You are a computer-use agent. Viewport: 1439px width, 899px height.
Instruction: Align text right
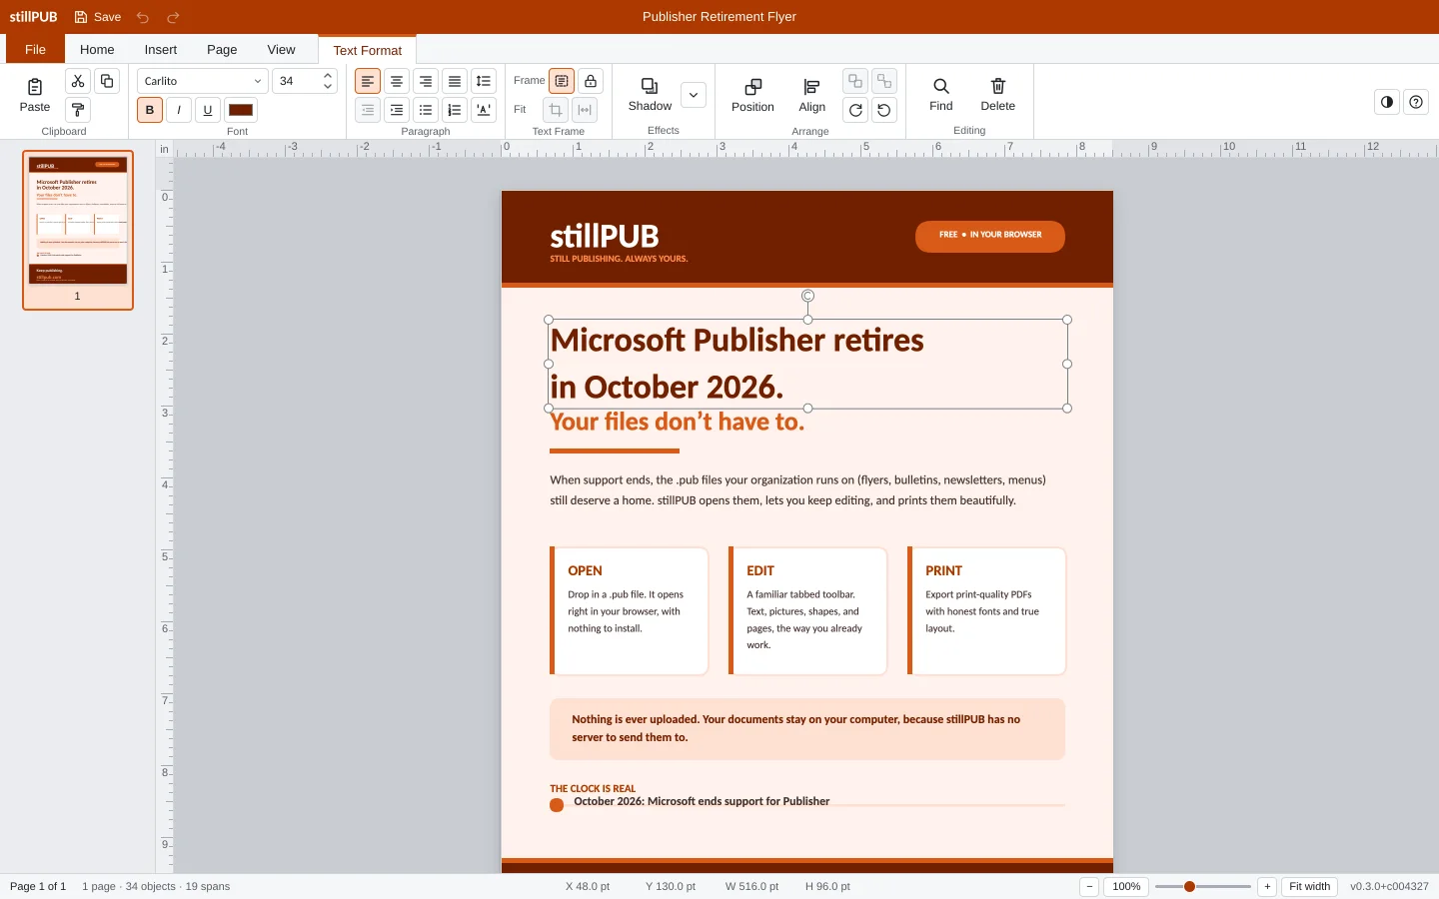click(x=426, y=81)
